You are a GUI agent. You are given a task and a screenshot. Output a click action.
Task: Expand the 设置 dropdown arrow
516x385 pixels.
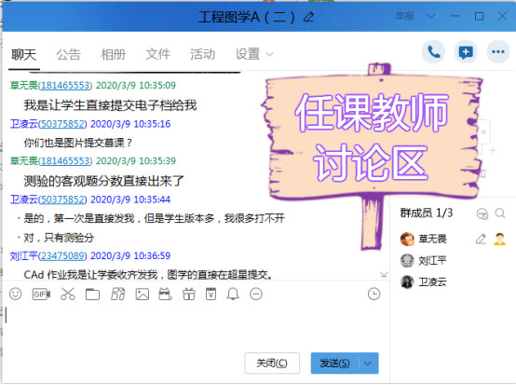click(x=269, y=54)
